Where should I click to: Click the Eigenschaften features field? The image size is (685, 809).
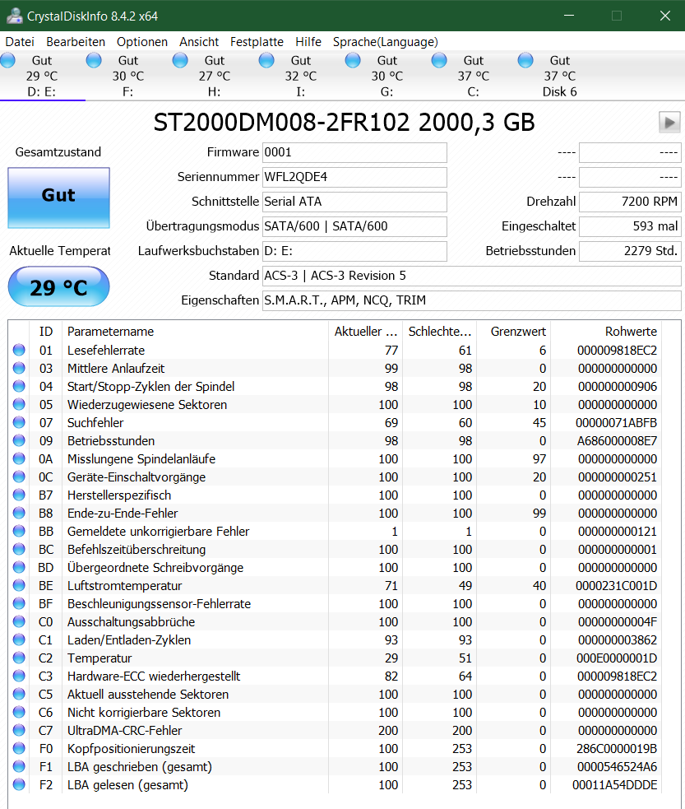pyautogui.click(x=472, y=300)
